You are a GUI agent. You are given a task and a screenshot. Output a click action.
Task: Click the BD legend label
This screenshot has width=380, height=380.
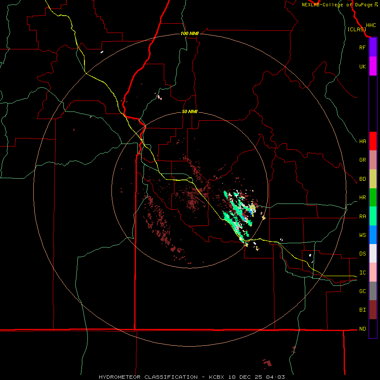pos(362,179)
